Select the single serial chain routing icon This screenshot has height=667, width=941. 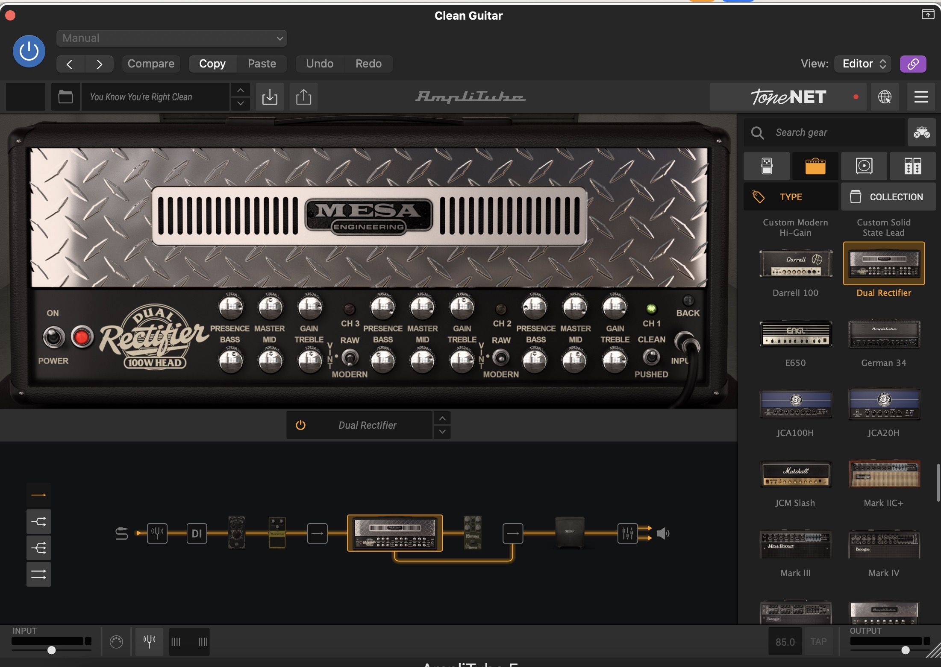39,495
